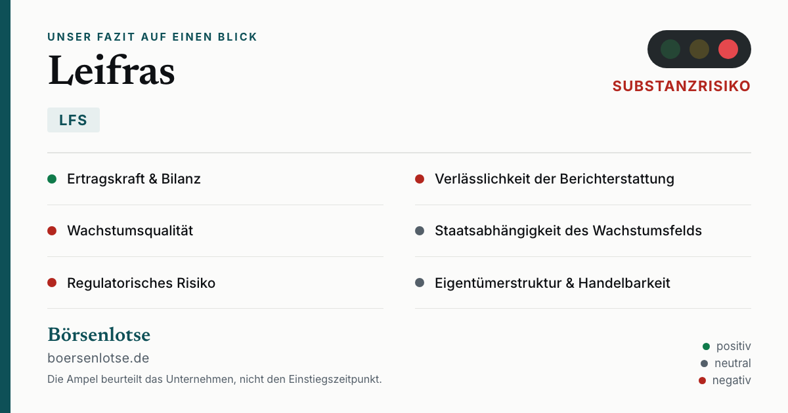Click the Ampel disclaimer footnote text
Image resolution: width=788 pixels, height=413 pixels.
tap(215, 379)
